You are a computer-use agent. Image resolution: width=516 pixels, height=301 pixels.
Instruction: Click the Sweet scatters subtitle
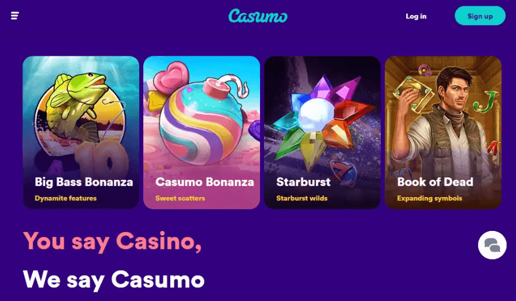pos(180,198)
